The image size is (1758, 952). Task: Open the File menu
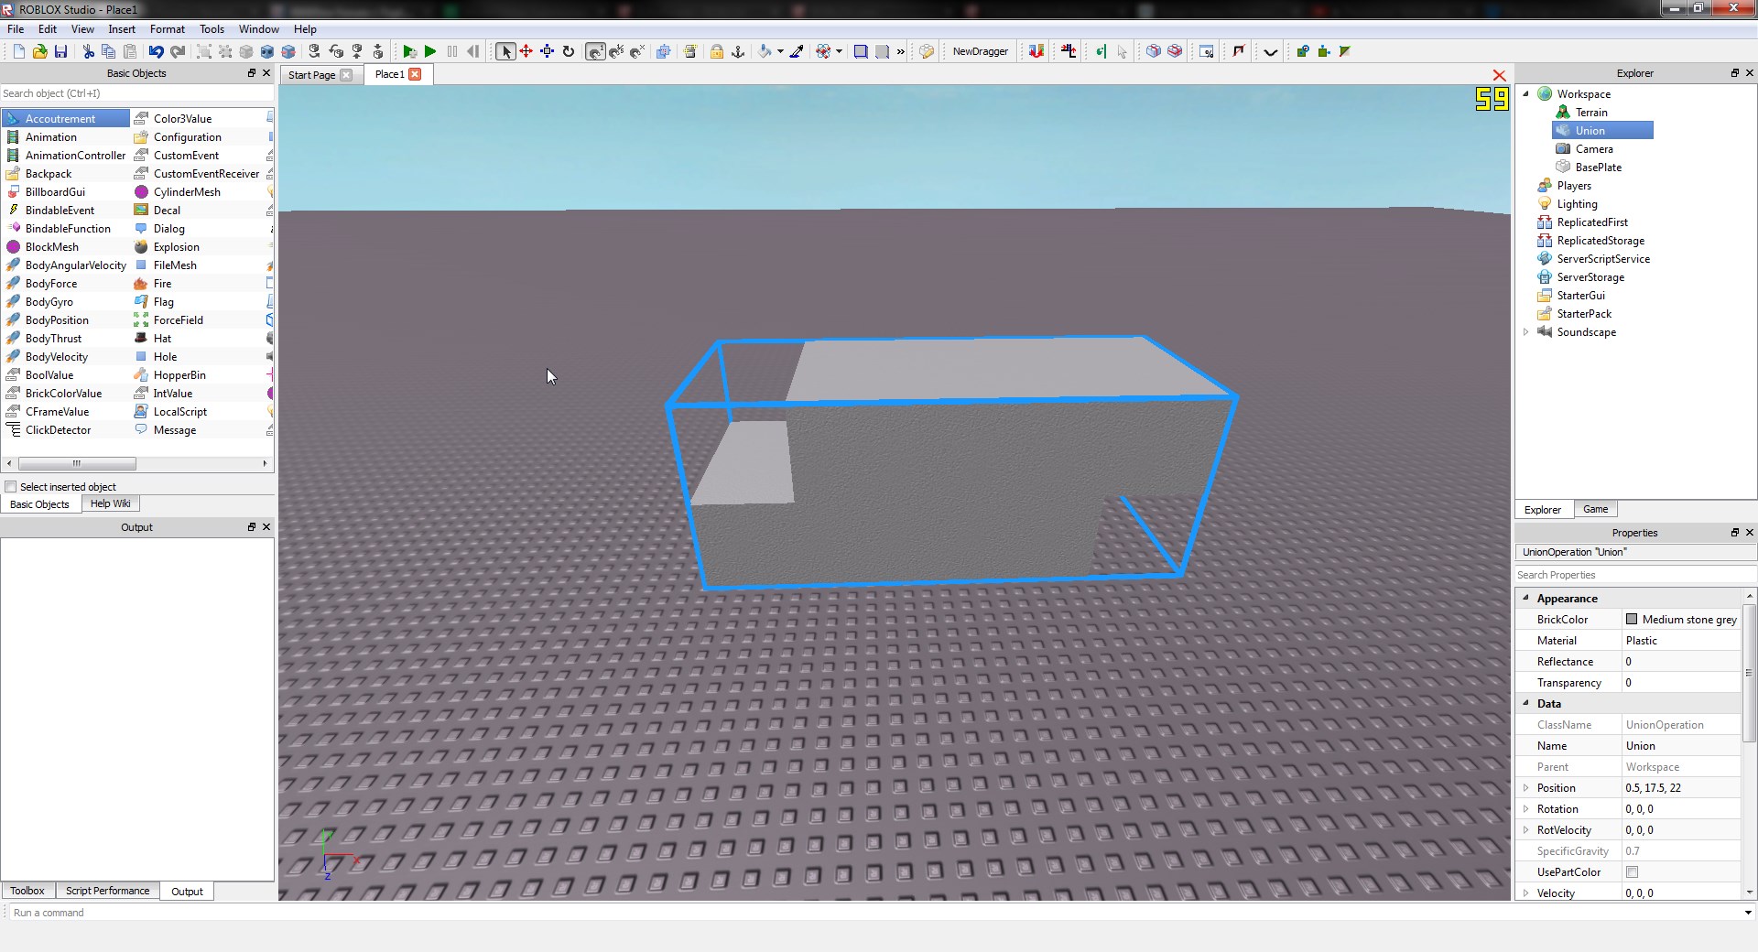[x=16, y=29]
